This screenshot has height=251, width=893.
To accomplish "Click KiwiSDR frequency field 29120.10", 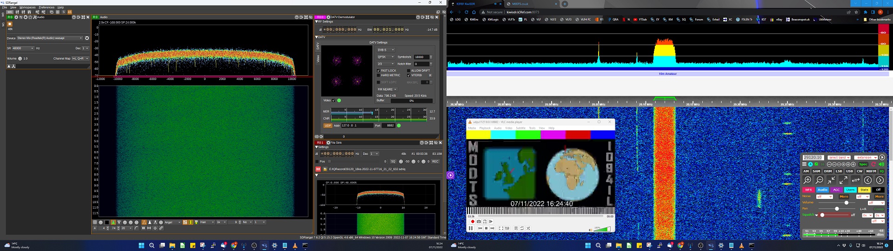I will [x=813, y=158].
